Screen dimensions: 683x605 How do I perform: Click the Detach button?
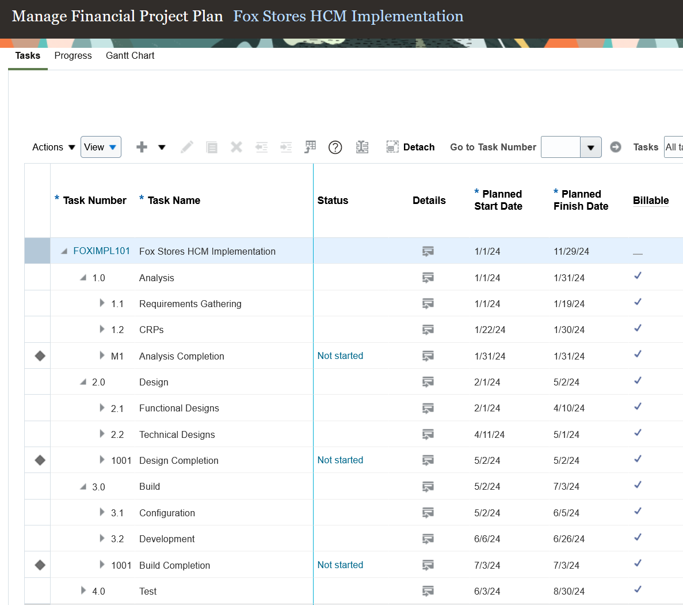(x=410, y=147)
